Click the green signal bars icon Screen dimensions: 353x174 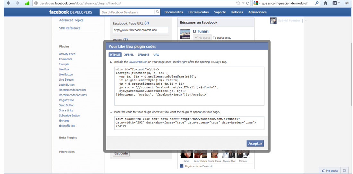pos(27,4)
